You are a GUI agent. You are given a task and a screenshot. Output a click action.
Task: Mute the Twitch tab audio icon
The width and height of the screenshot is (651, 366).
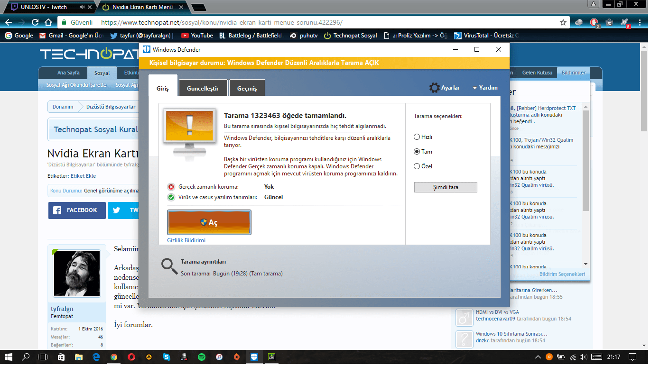(82, 7)
